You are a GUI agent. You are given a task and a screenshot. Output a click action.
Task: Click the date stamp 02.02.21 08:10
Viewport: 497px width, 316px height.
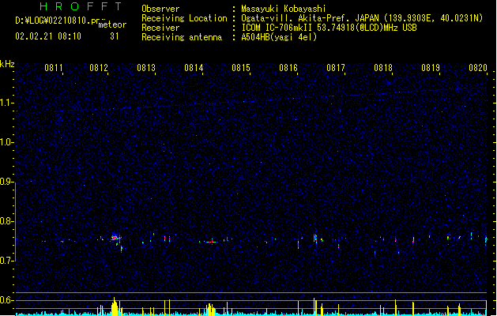click(48, 36)
